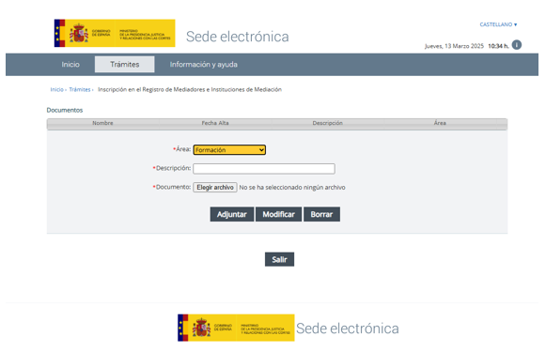The width and height of the screenshot is (546, 352).
Task: Click the Área column header in table
Action: tap(440, 123)
